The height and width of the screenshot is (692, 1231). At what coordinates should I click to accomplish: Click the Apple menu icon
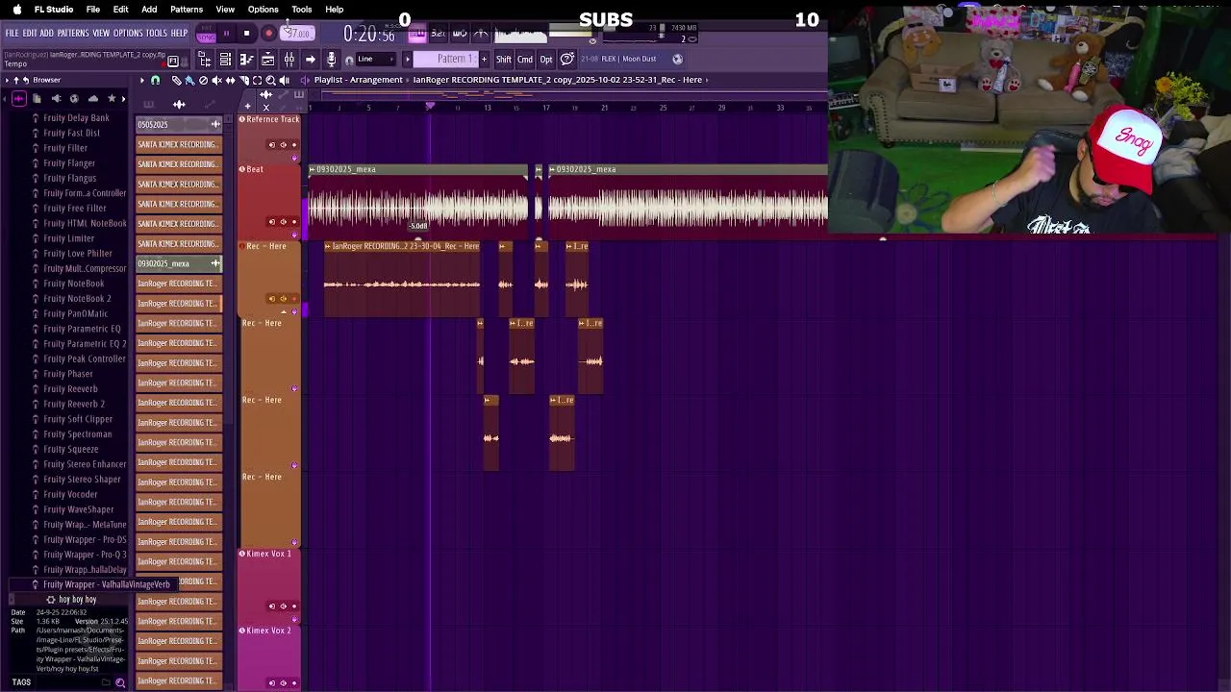point(16,10)
